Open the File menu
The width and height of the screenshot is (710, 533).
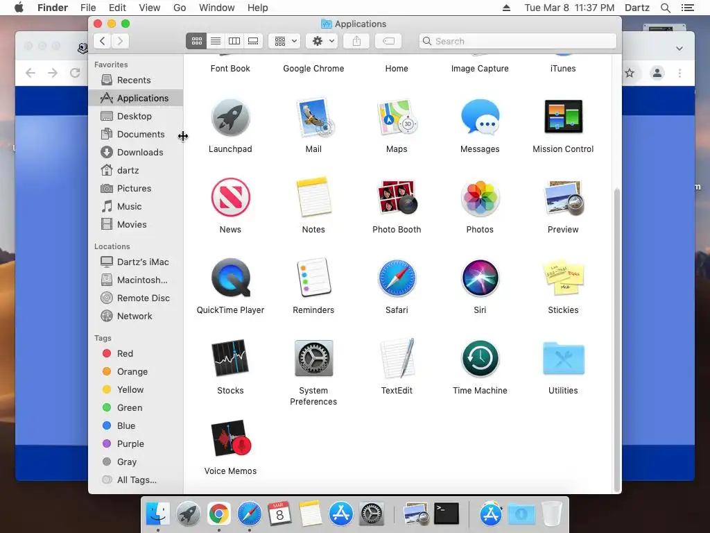(x=88, y=8)
